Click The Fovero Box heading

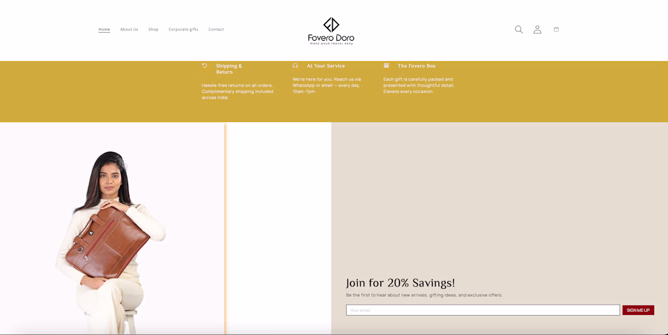coord(417,66)
